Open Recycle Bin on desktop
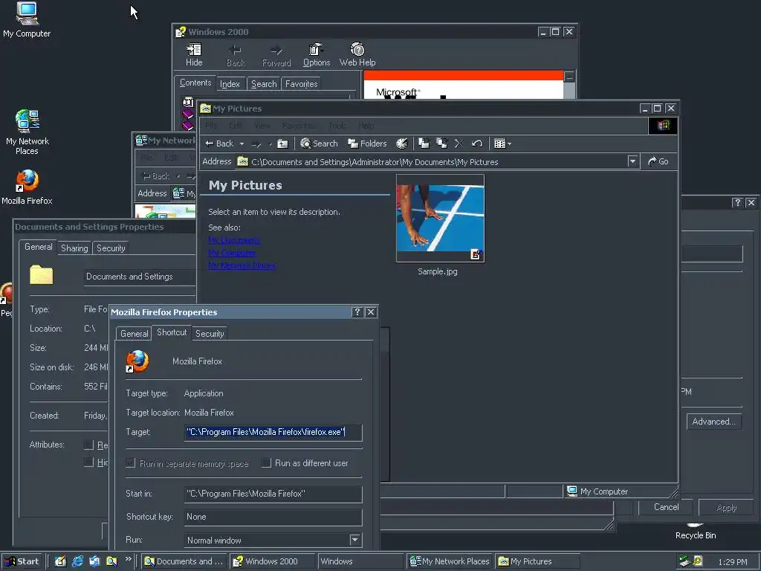Screen dimensions: 761x571 tap(696, 532)
